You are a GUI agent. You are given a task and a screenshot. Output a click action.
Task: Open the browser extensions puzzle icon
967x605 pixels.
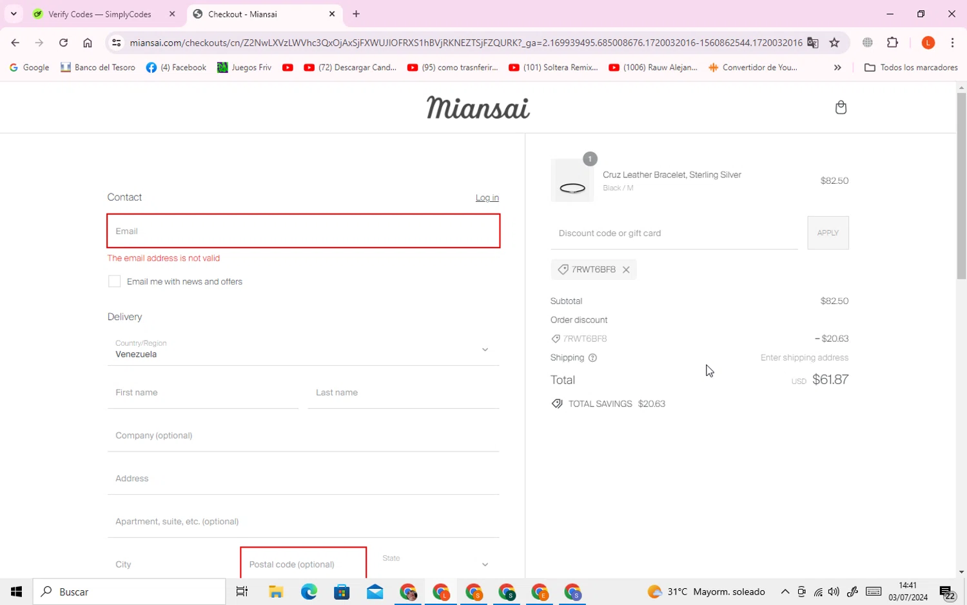pyautogui.click(x=892, y=43)
